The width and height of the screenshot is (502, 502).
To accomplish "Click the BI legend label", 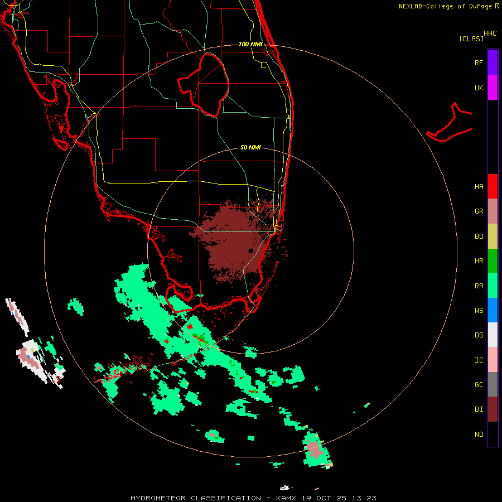I will 479,409.
